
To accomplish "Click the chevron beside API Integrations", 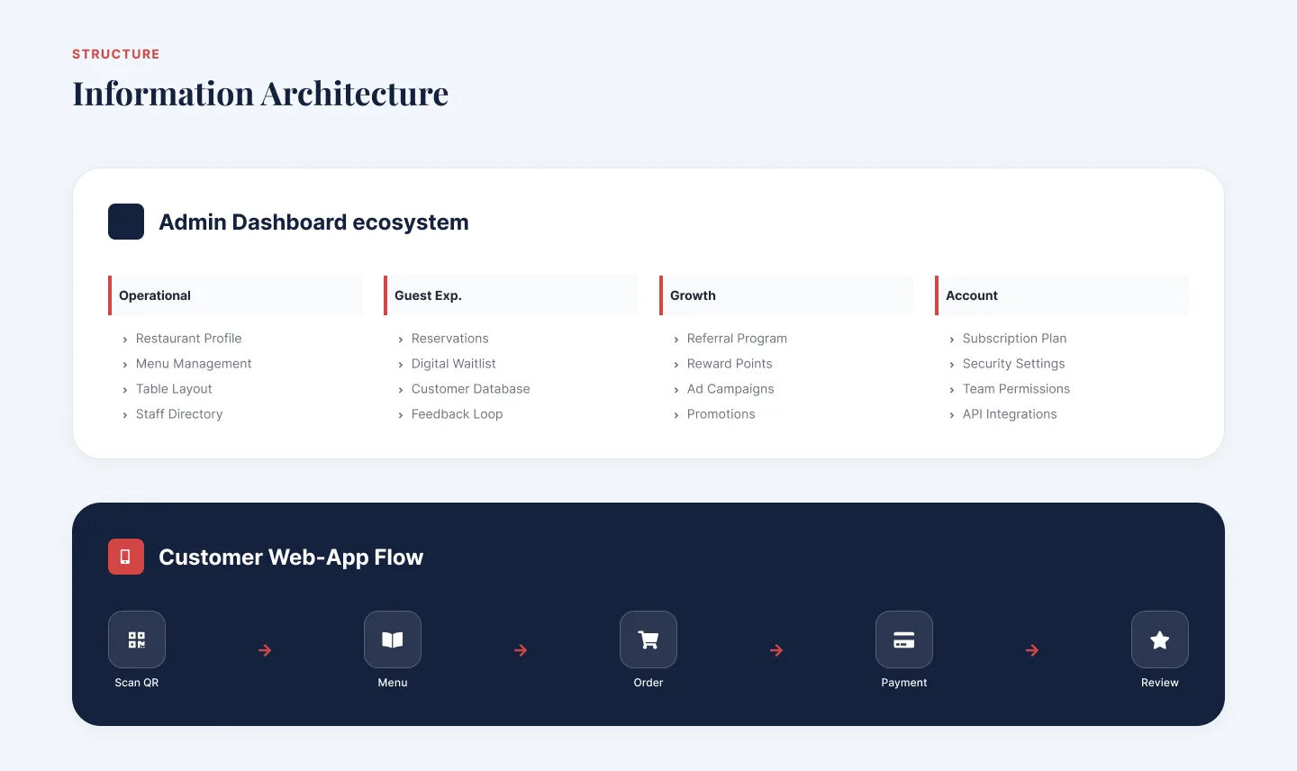I will pos(952,415).
